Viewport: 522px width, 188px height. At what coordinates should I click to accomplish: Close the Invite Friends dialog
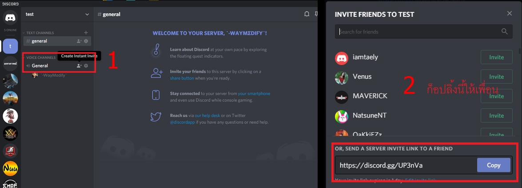[x=510, y=14]
